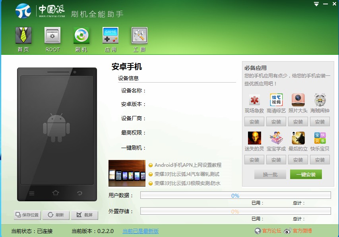Click the 海贼闹钟 app icon
Image resolution: width=339 pixels, height=237 pixels.
click(320, 100)
